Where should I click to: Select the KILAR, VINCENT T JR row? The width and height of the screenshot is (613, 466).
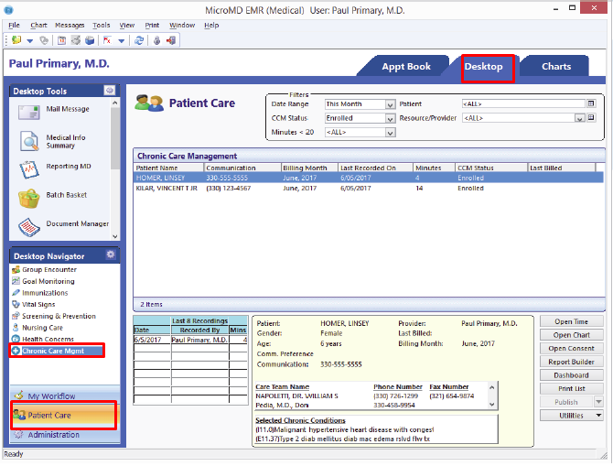[x=369, y=189]
